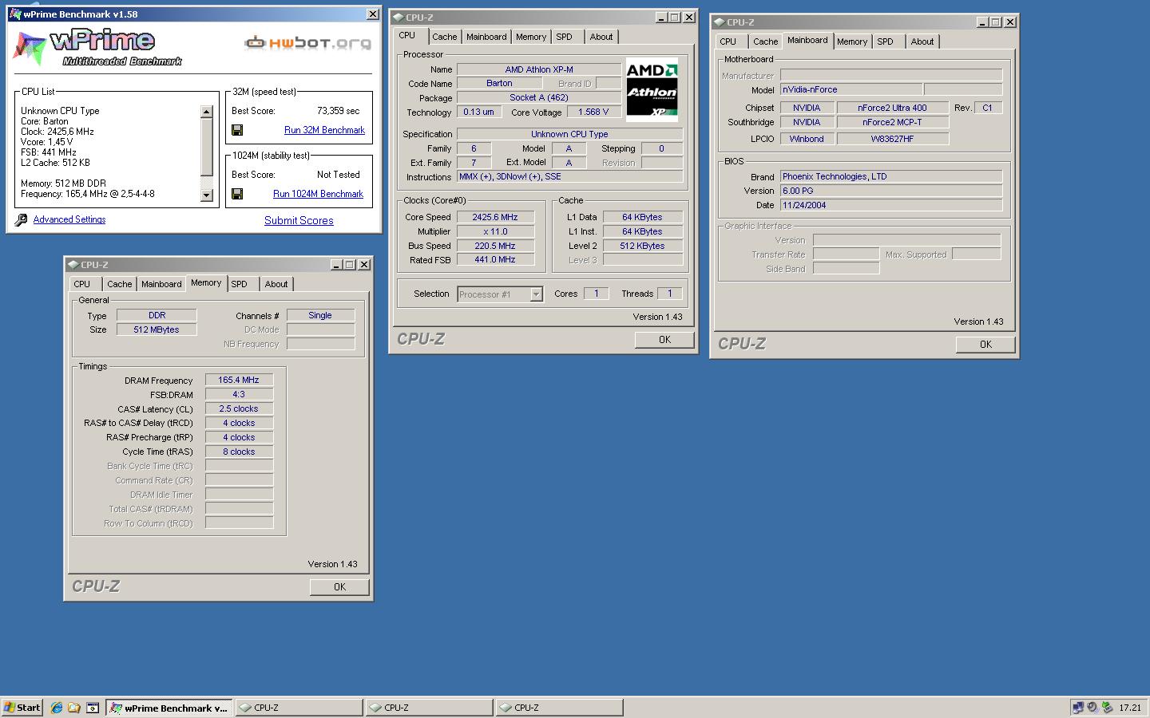Click the Chipset nForce2 Ultra 400 field

click(x=893, y=108)
